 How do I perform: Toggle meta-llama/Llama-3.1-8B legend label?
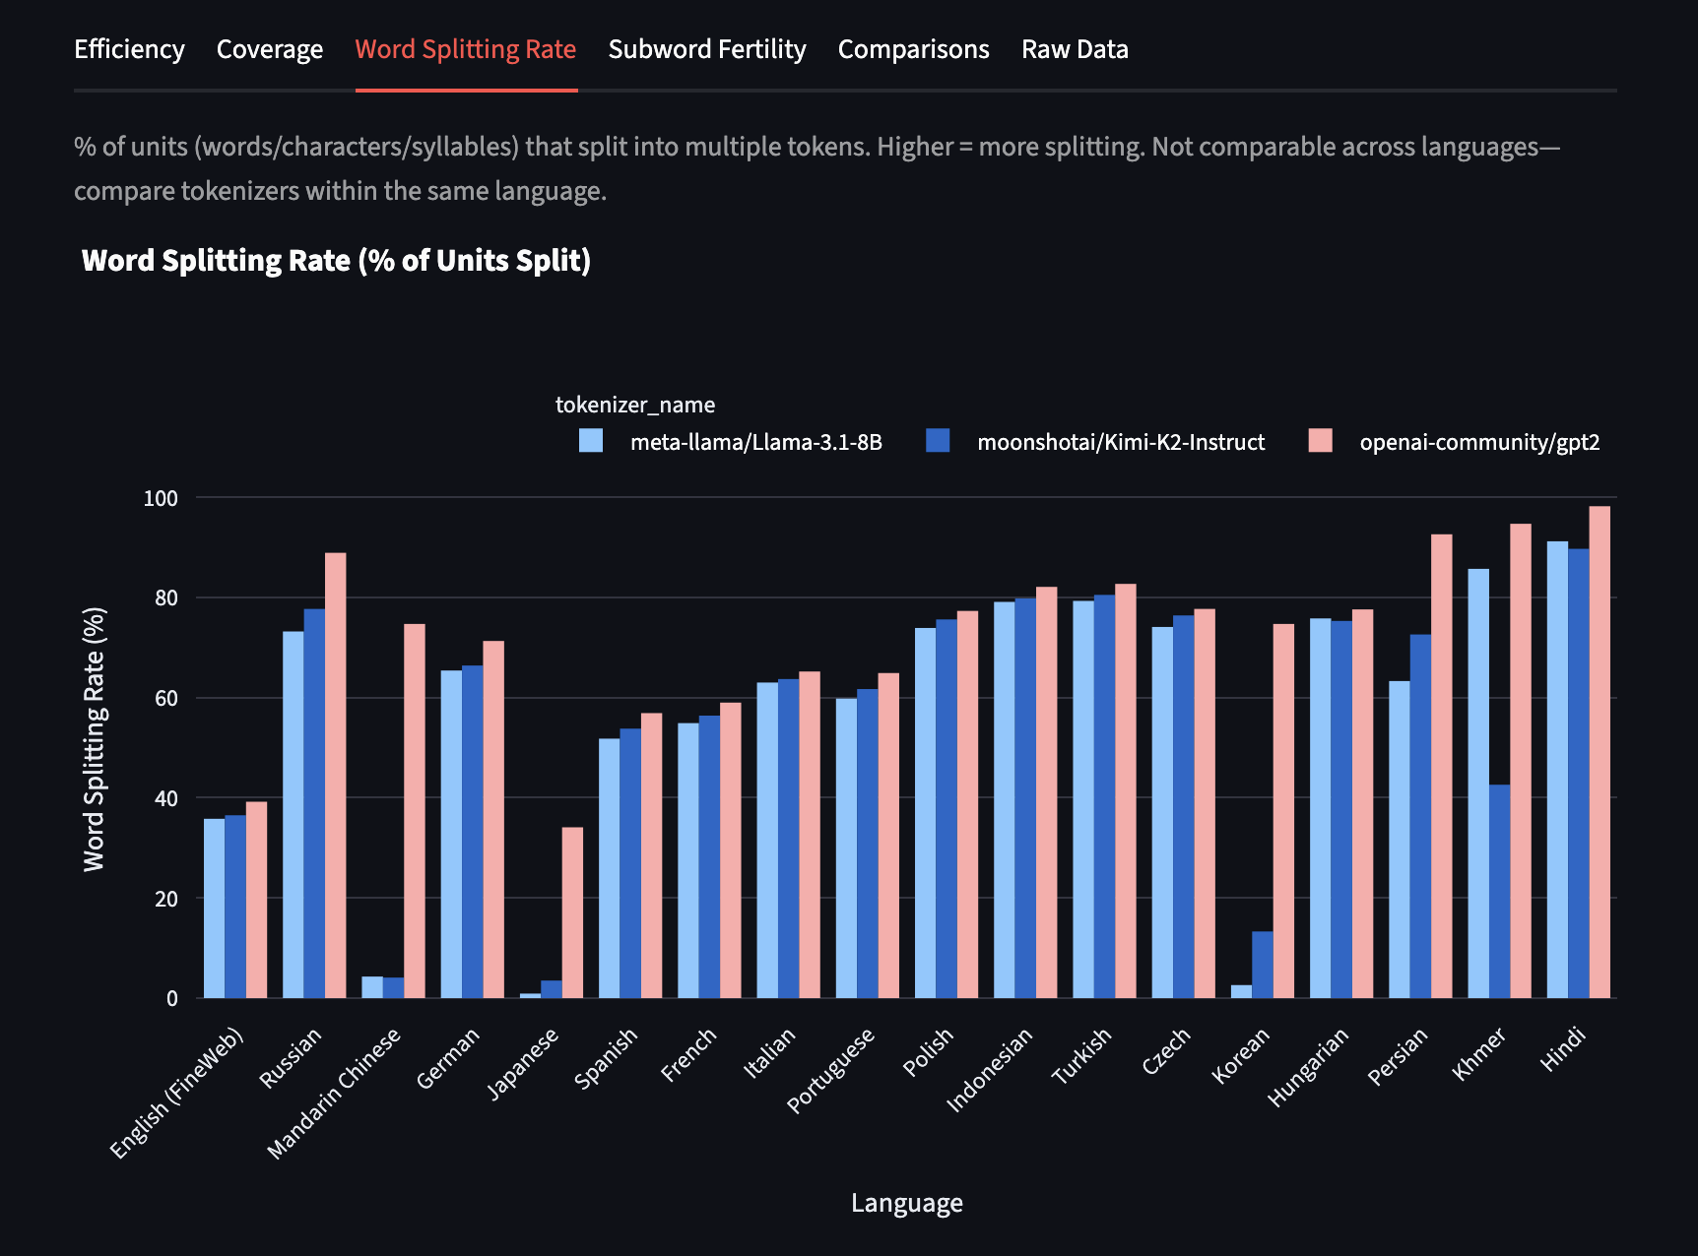tap(755, 442)
